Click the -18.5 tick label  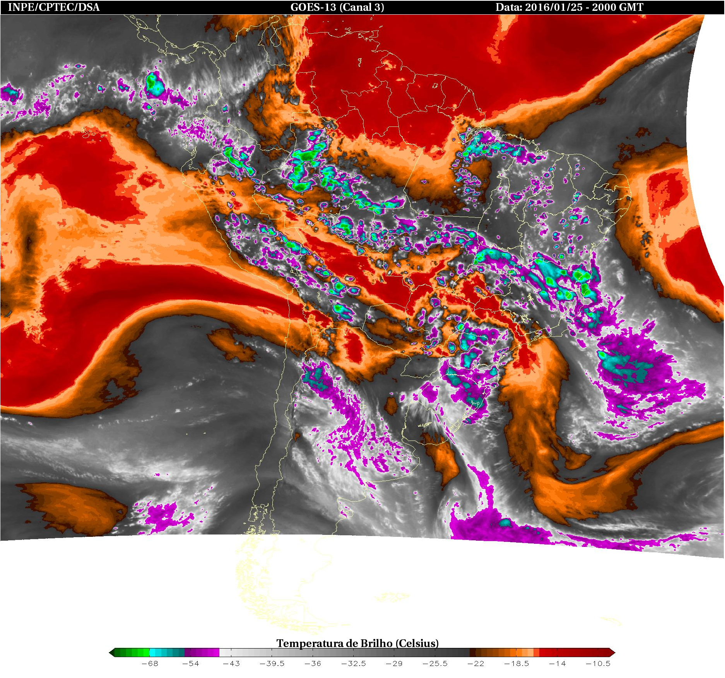[x=516, y=664]
